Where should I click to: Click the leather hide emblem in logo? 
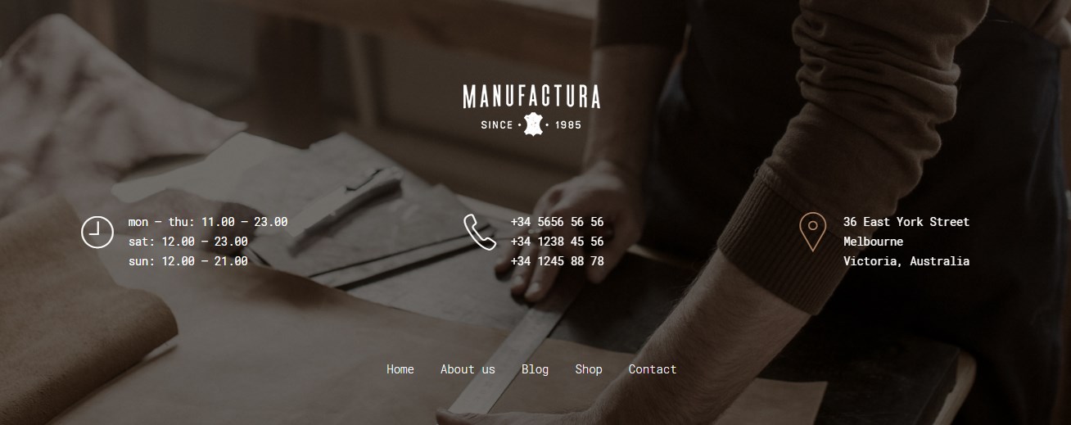534,124
